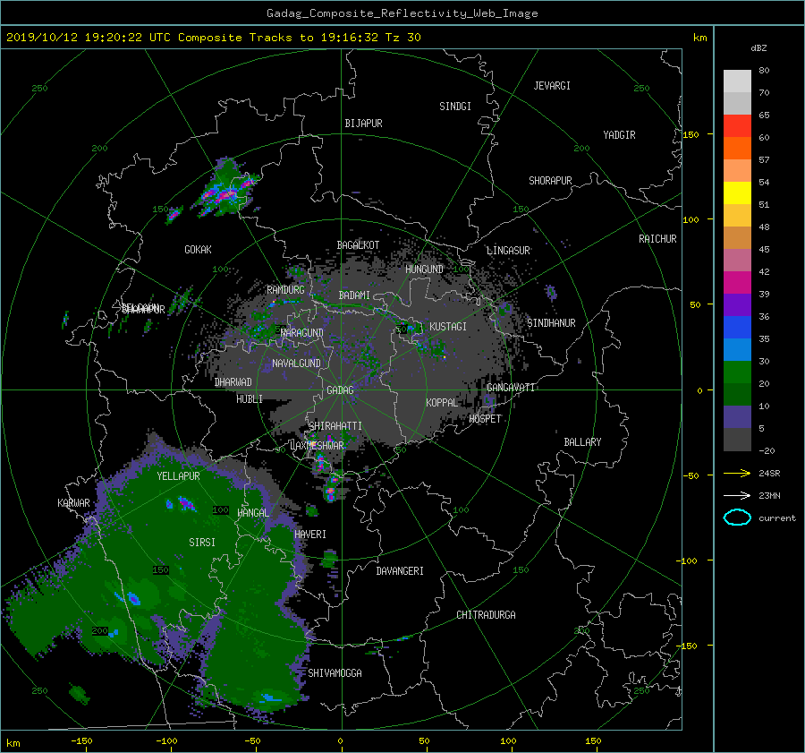Select the bright green 20-30 dBZ legend swatch

(x=737, y=372)
